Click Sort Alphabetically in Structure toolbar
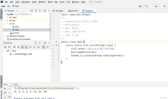This screenshot has height=99, width=168. (x=9, y=47)
